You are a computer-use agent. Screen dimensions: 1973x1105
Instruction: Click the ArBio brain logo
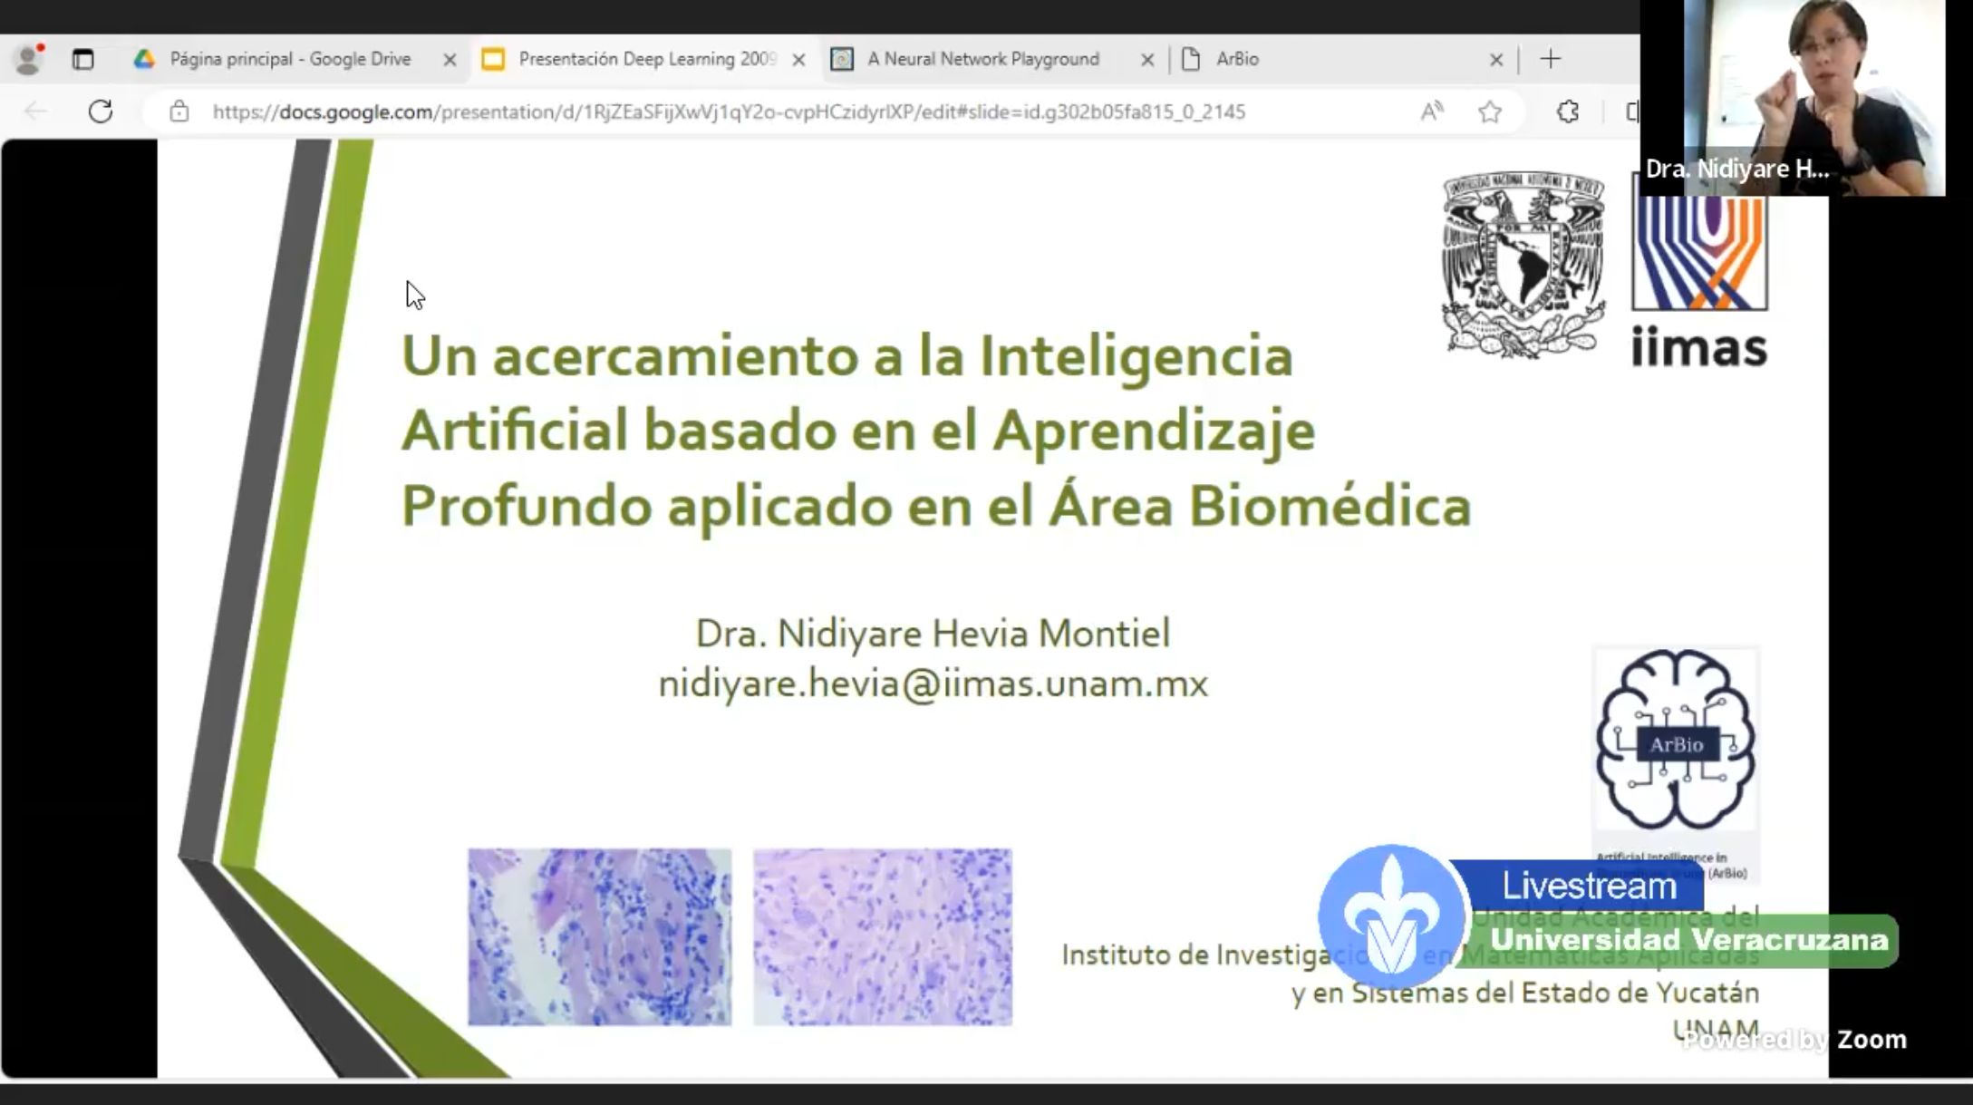pyautogui.click(x=1675, y=740)
